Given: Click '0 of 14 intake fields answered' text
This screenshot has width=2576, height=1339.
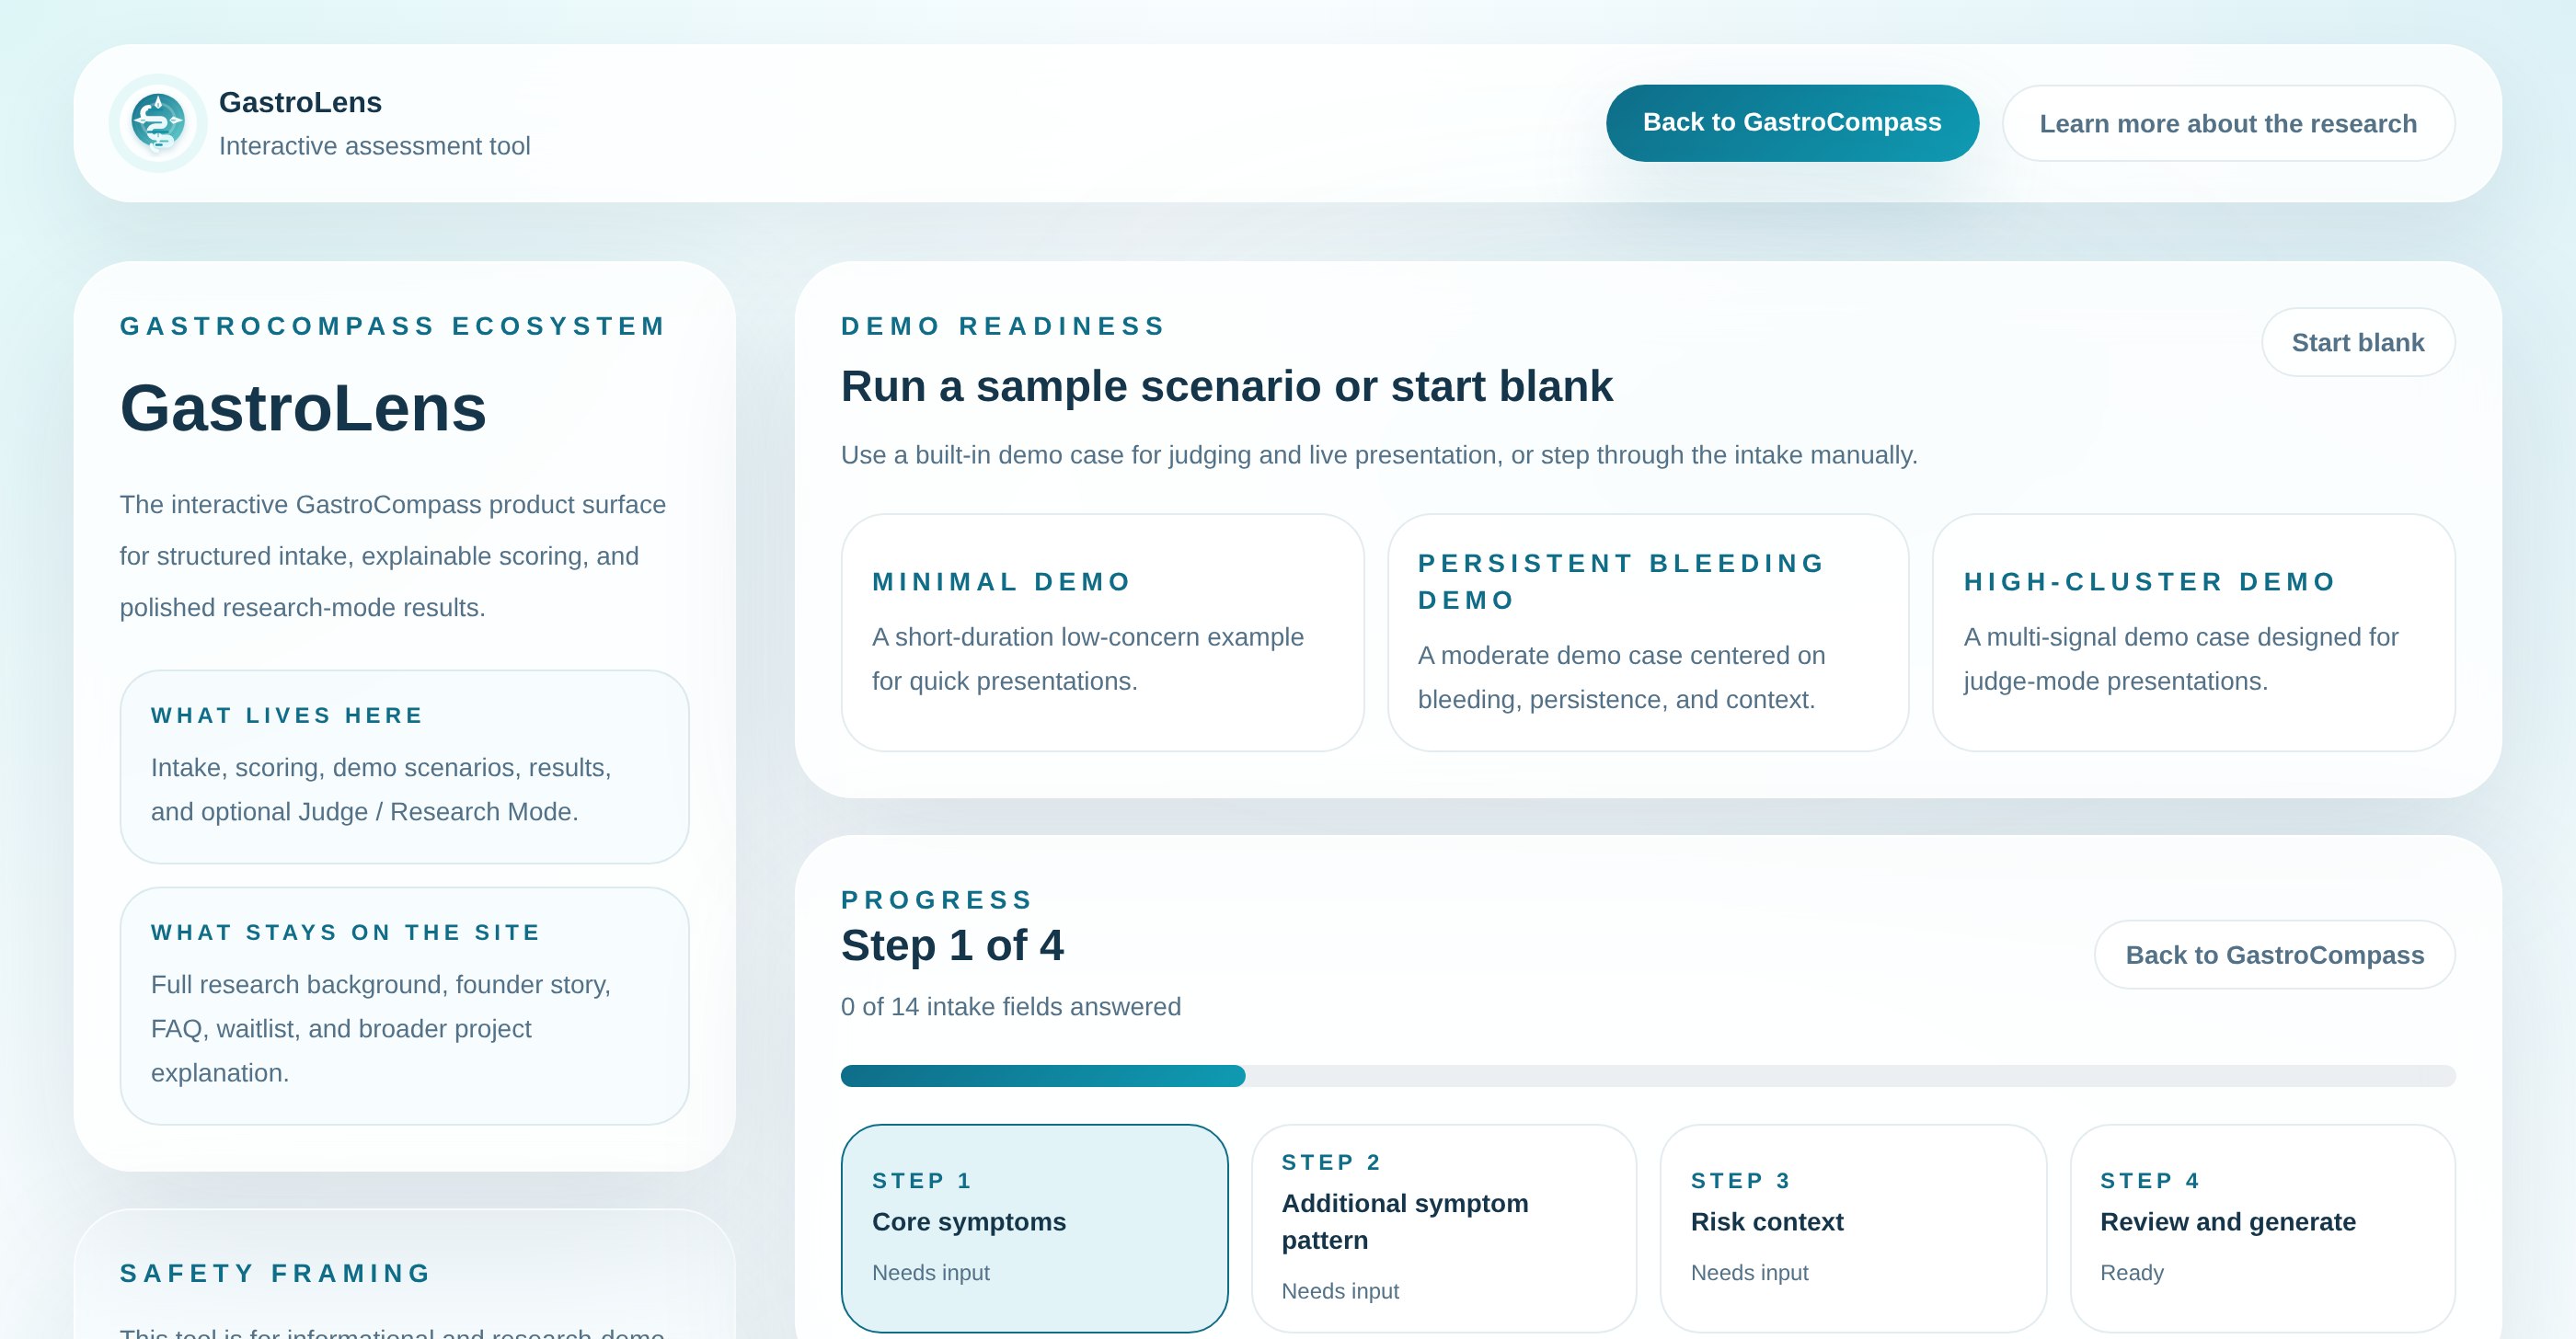Looking at the screenshot, I should (1010, 1006).
